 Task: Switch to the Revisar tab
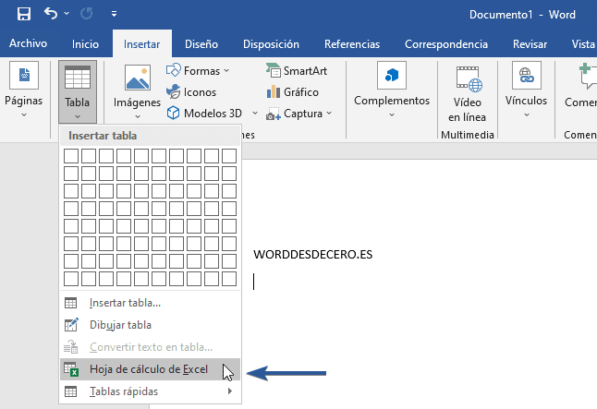[x=530, y=44]
